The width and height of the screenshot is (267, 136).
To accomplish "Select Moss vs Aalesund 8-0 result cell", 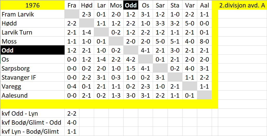I will pos(204,41).
